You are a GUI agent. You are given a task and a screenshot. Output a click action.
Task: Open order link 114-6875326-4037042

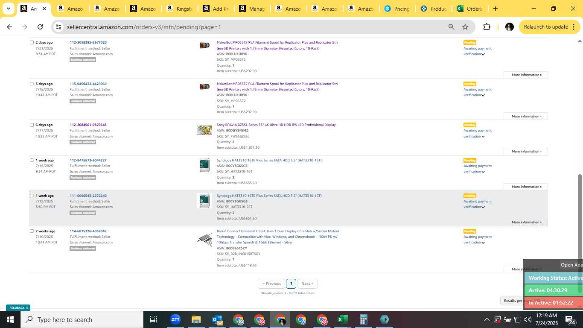88,231
